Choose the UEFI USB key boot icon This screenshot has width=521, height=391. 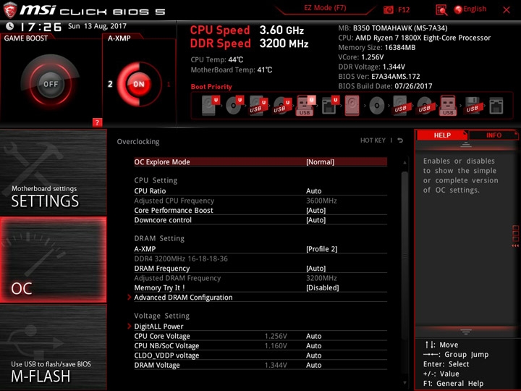coord(305,106)
